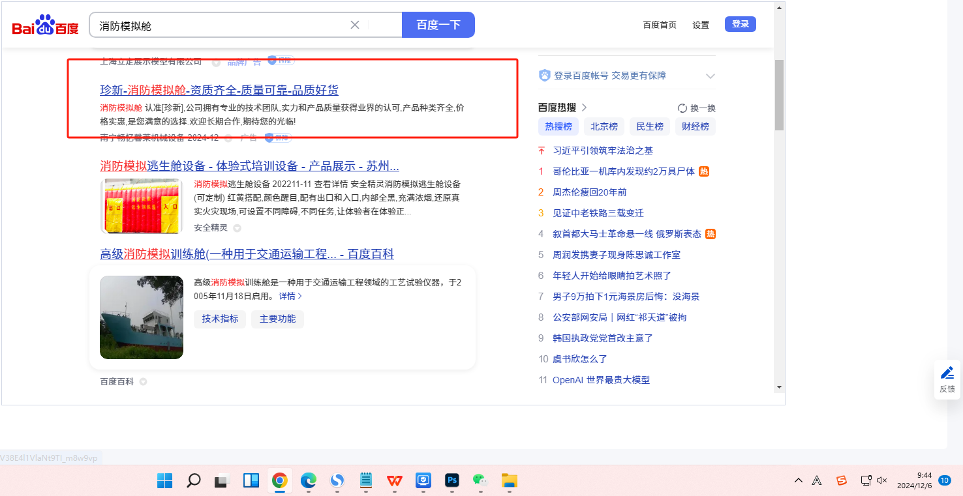Click the 登录 button in the header

740,24
